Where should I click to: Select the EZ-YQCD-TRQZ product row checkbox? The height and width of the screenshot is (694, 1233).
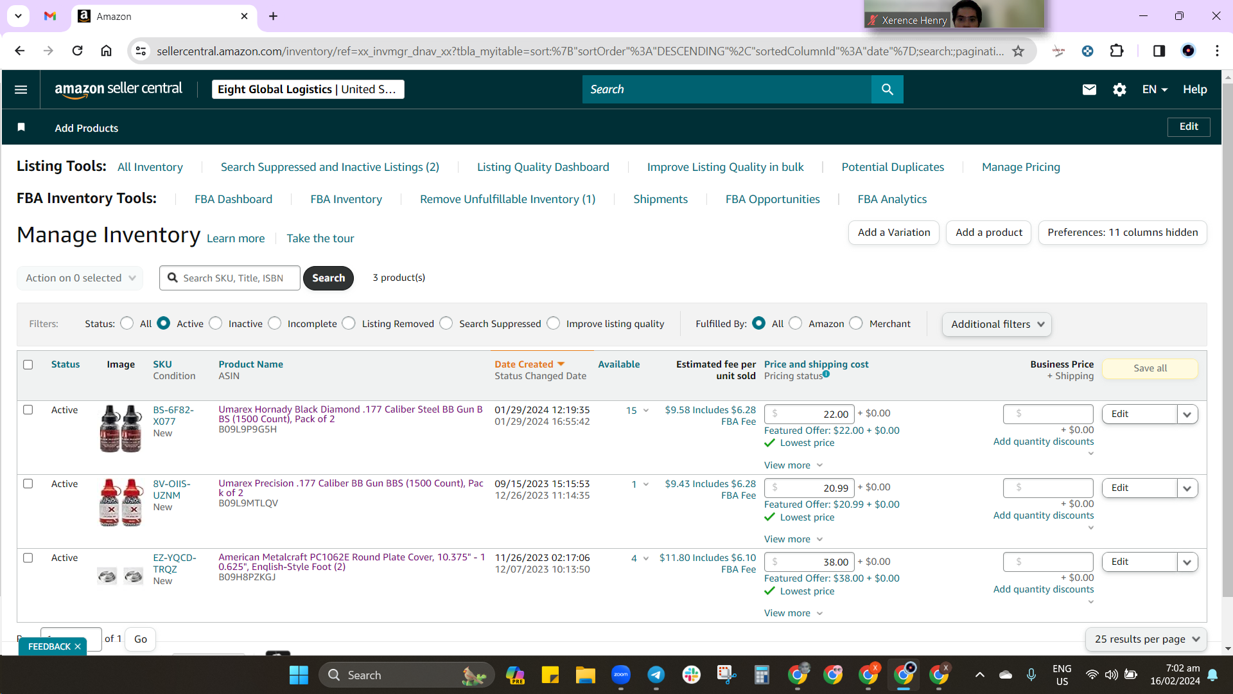click(28, 558)
